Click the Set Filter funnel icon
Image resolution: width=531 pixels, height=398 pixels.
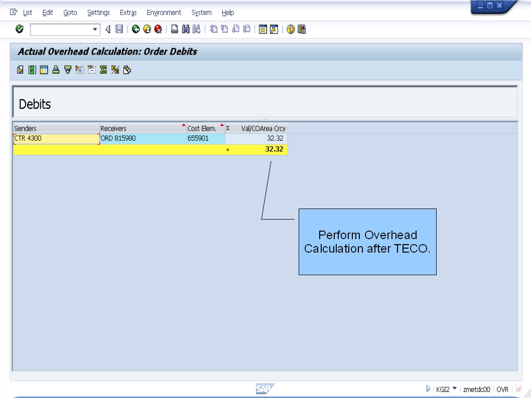[68, 70]
